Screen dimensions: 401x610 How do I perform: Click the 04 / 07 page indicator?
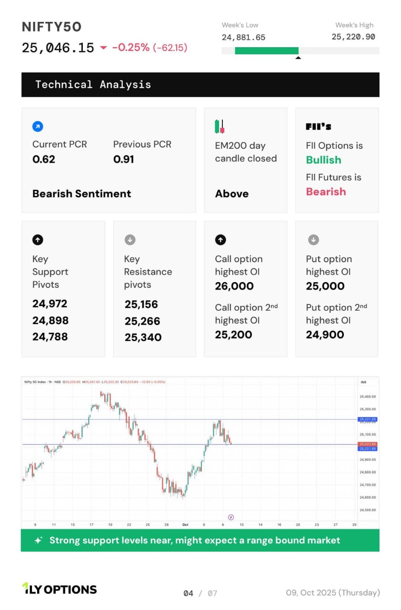click(x=200, y=593)
